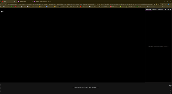This screenshot has height=94, width=172.
Task: Select the Netflix browser tab
Action: pyautogui.click(x=9, y=1)
